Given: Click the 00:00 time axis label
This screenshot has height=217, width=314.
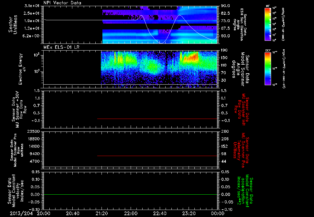Looking at the screenshot, I should (x=218, y=213).
